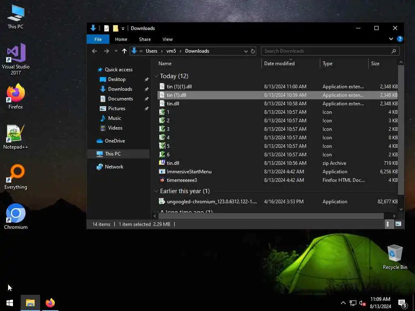Click Users in the address breadcrumb

(152, 51)
